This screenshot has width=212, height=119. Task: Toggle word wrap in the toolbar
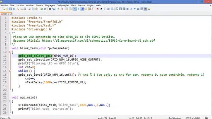click(75, 9)
